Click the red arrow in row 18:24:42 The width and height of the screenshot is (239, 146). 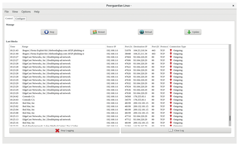(x=171, y=96)
